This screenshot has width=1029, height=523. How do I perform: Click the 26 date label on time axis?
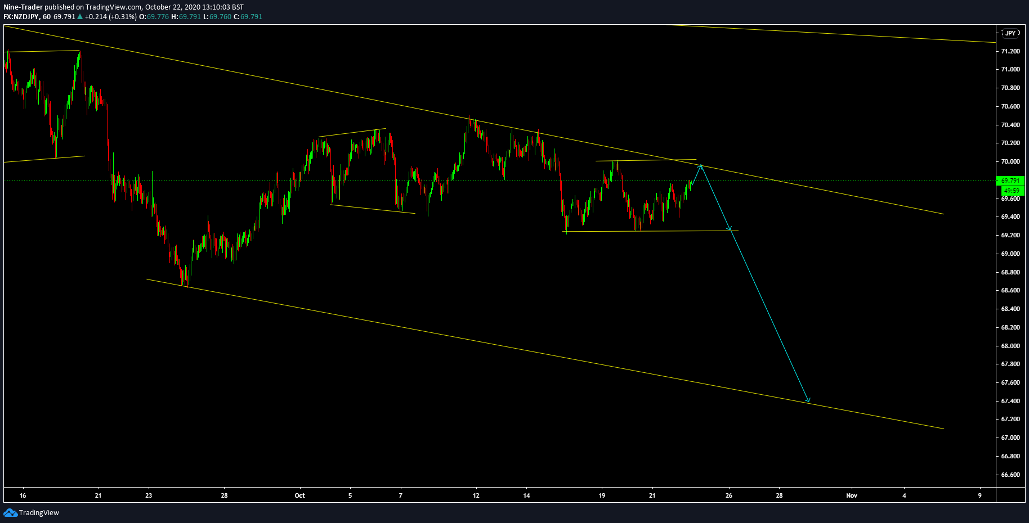coord(729,495)
